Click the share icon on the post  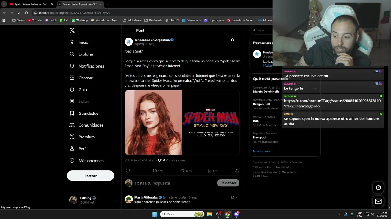click(x=237, y=171)
